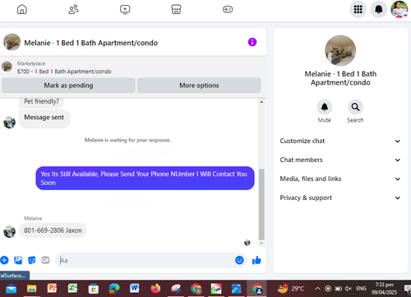The image size is (411, 297).
Task: Open Firefox in taskbar
Action: [155, 289]
